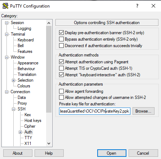
Task: Uncheck Attempt authentication using Pageant
Action: (61, 62)
